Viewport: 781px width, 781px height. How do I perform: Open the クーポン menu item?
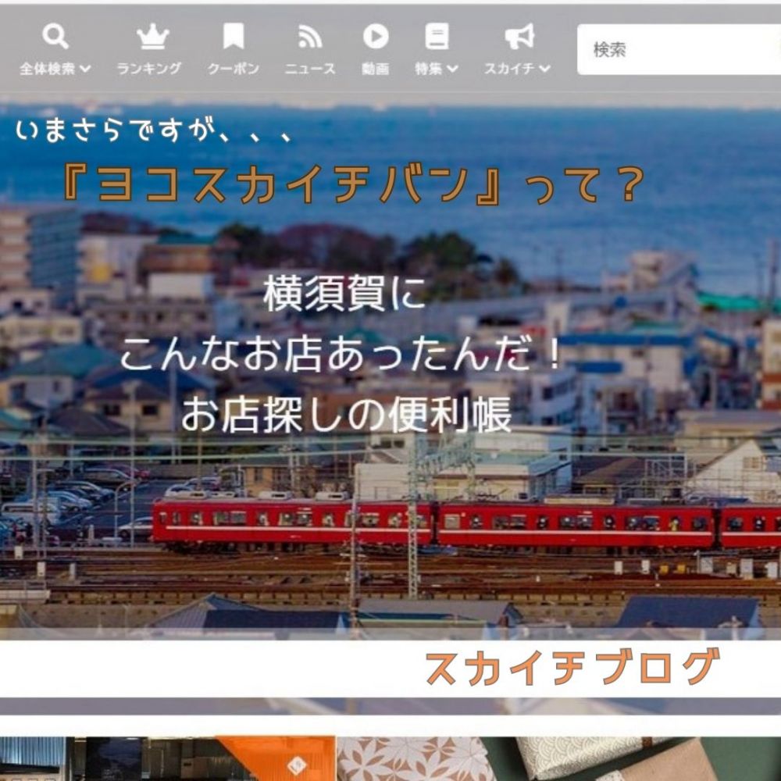point(233,69)
